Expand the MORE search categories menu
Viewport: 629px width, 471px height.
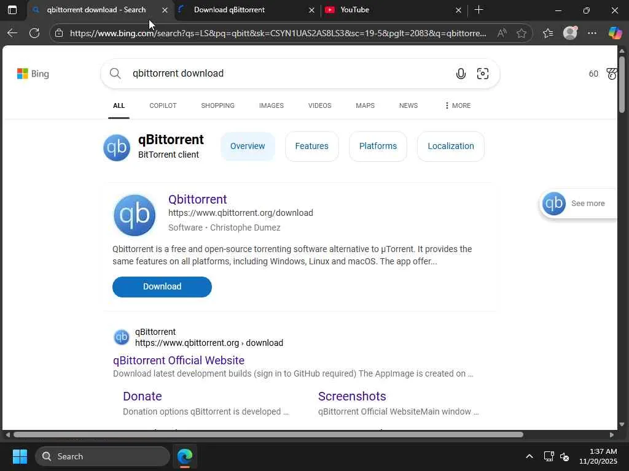[x=458, y=105]
